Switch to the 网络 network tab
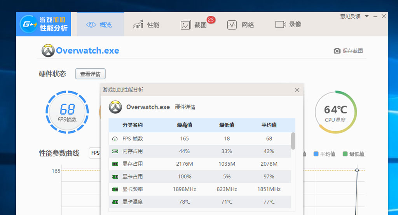The width and height of the screenshot is (398, 215). (240, 24)
